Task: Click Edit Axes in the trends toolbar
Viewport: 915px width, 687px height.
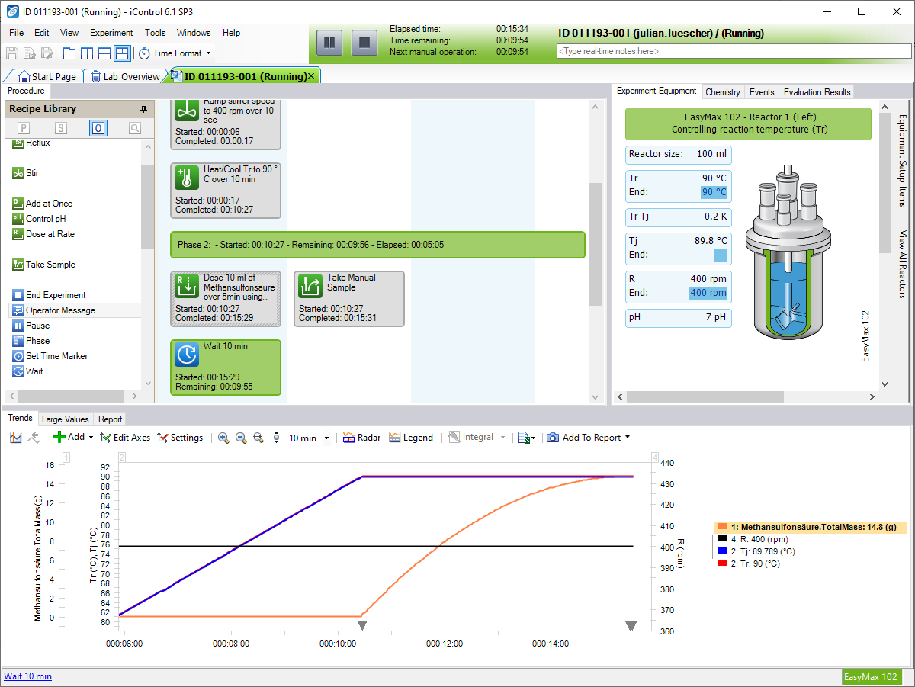Action: coord(126,438)
